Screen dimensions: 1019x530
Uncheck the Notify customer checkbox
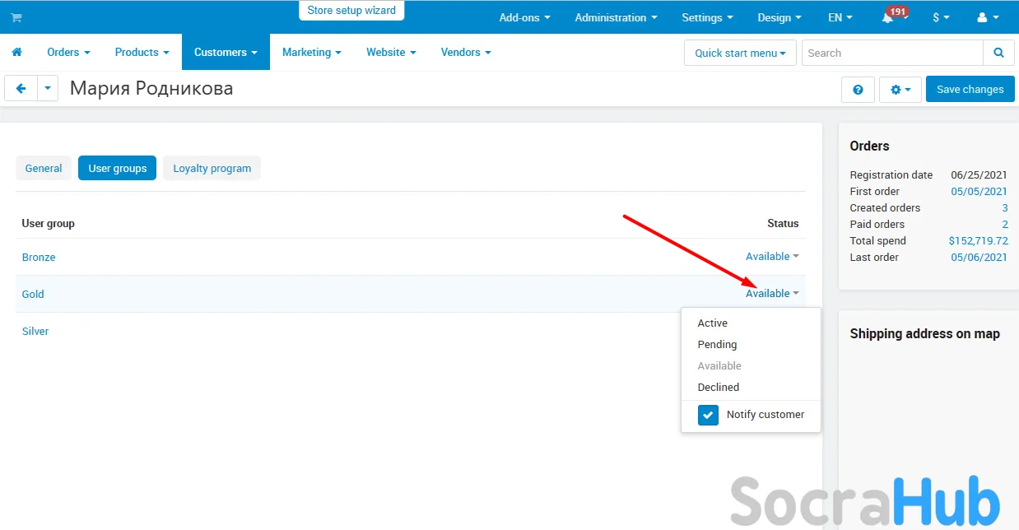coord(708,415)
